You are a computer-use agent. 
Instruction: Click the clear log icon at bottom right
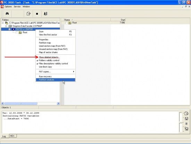coord(186,129)
